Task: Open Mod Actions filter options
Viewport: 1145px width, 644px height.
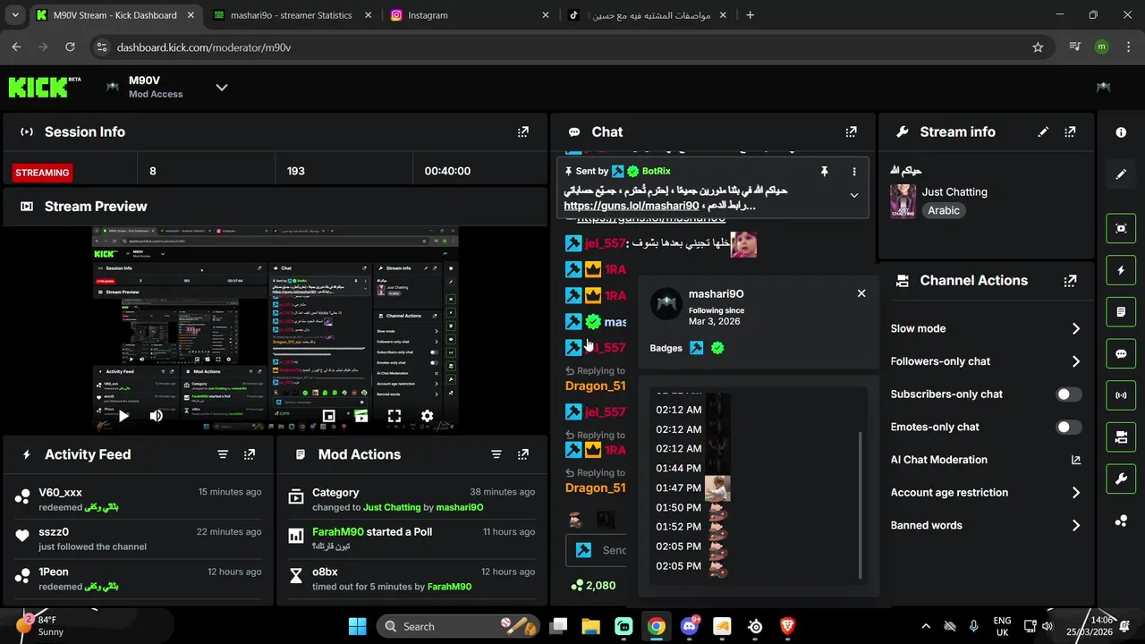Action: 496,454
